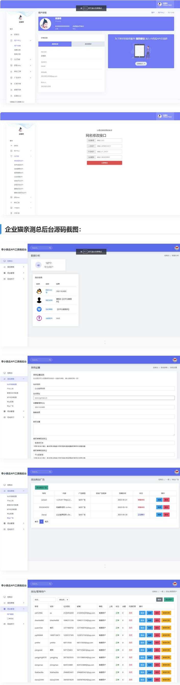The width and height of the screenshot is (180, 685).
Task: Click the red delete button for caraan ad row
Action: point(166,500)
